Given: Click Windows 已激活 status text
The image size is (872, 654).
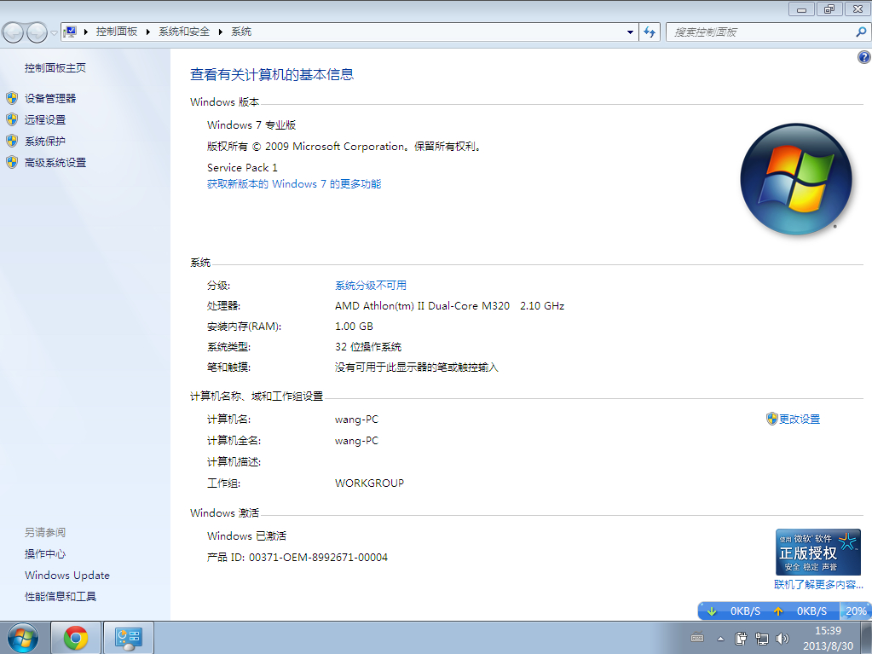Looking at the screenshot, I should [246, 536].
